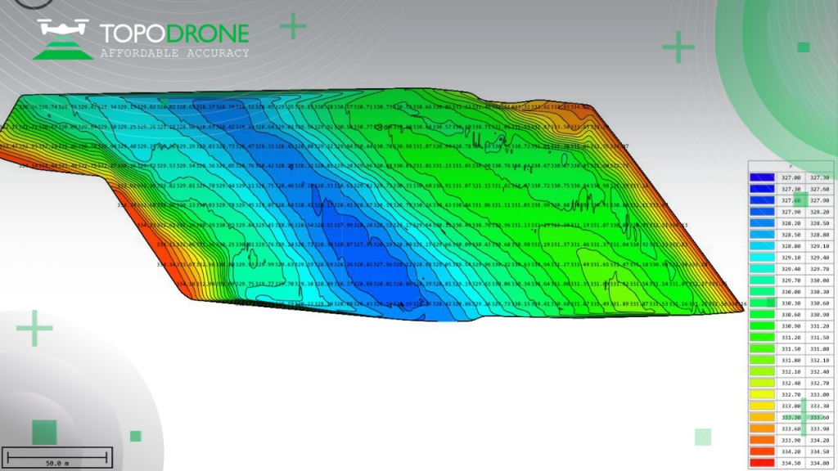Image resolution: width=838 pixels, height=471 pixels.
Task: Select the yellow 333.00–333.30 legend swatch
Action: click(762, 406)
